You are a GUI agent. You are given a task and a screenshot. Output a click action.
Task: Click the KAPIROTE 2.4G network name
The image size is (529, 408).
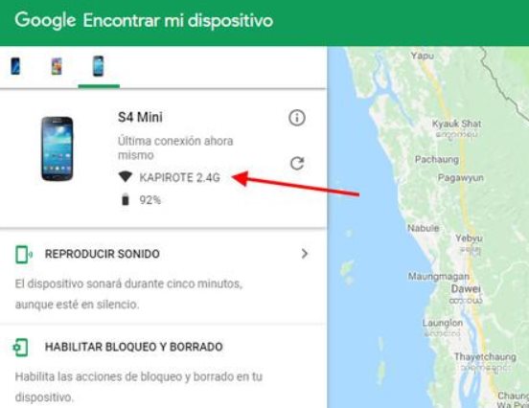[180, 177]
